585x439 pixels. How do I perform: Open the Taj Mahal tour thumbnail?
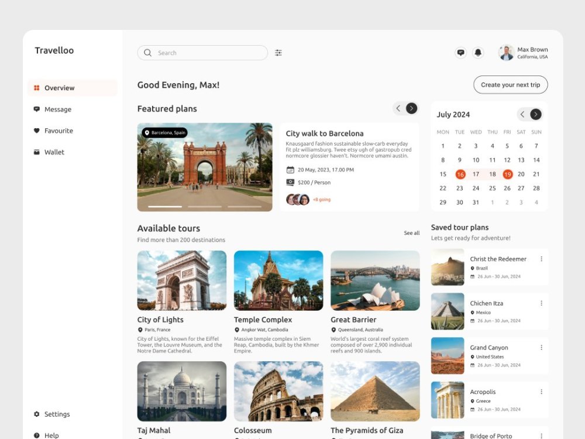(182, 391)
